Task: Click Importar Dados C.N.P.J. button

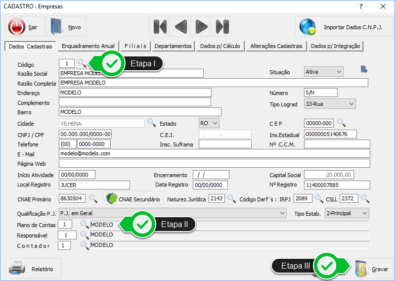Action: (x=344, y=26)
